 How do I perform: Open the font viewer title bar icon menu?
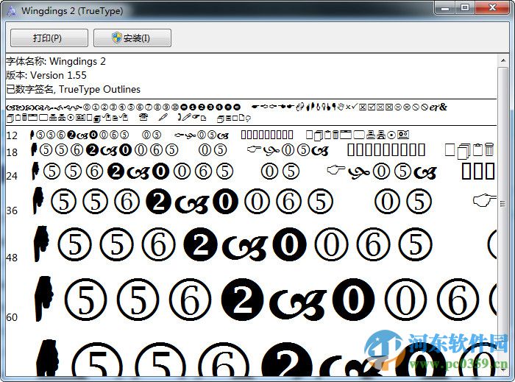[x=12, y=11]
